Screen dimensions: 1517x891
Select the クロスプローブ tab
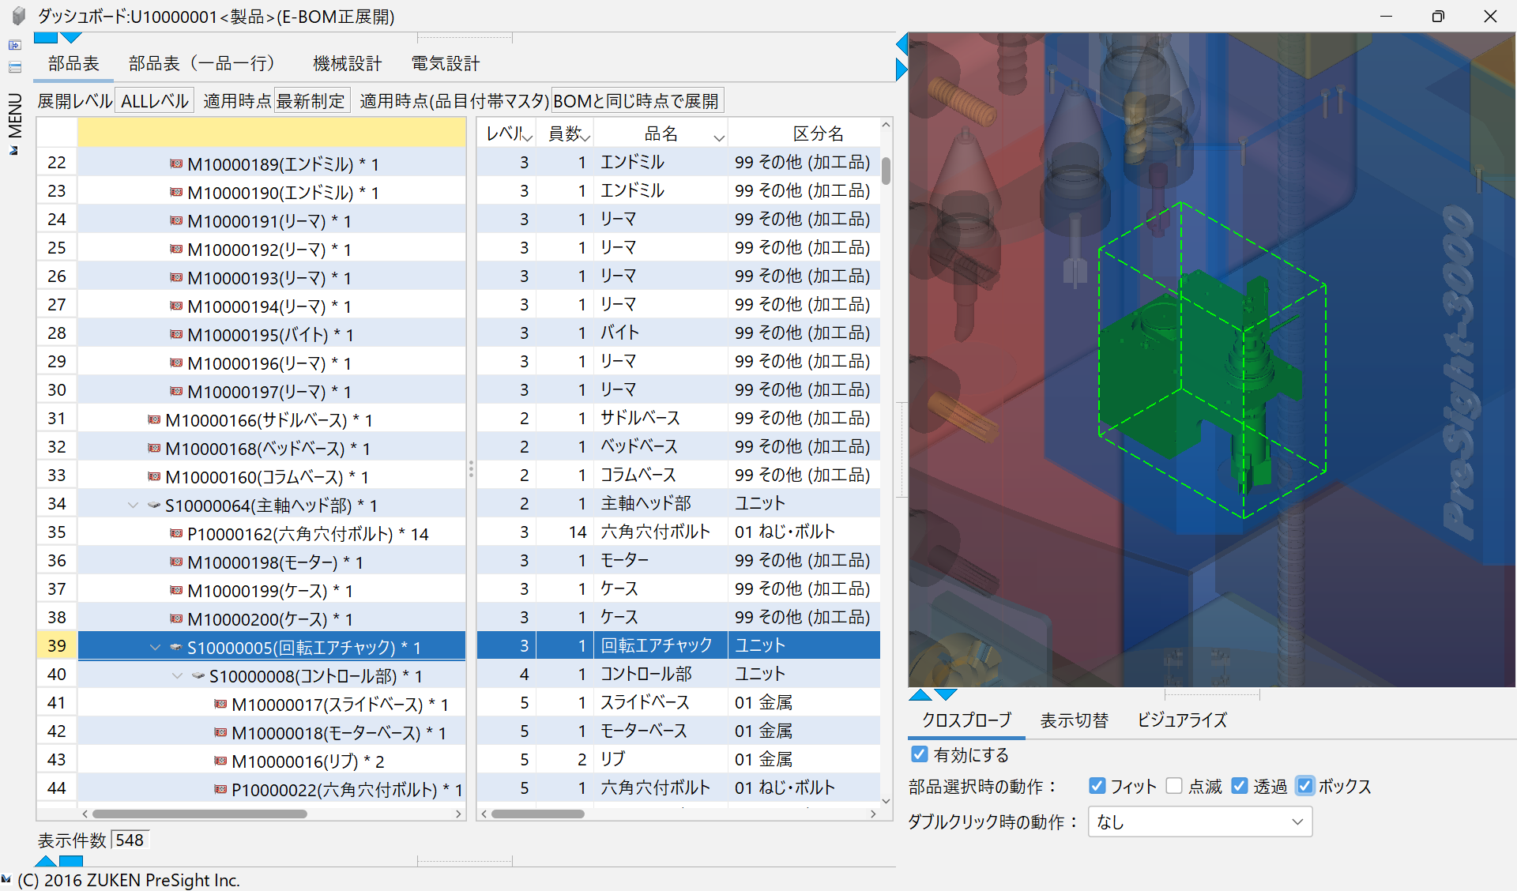[x=967, y=720]
